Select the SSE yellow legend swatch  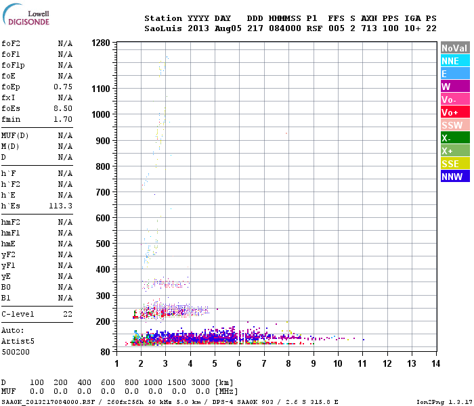coord(455,164)
